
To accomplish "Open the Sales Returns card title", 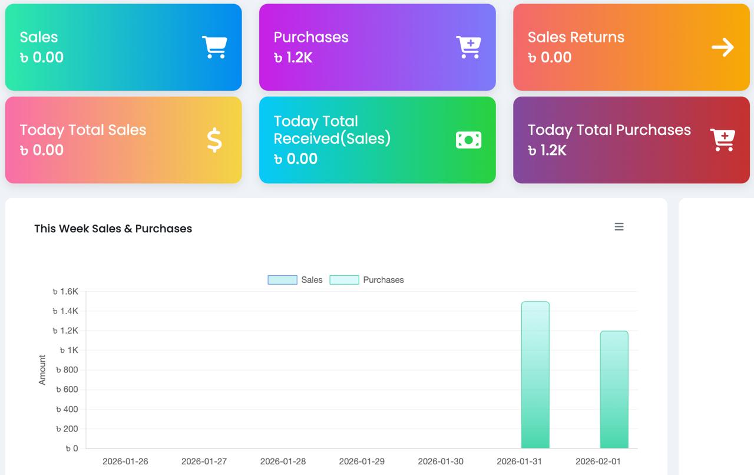I will pyautogui.click(x=576, y=37).
